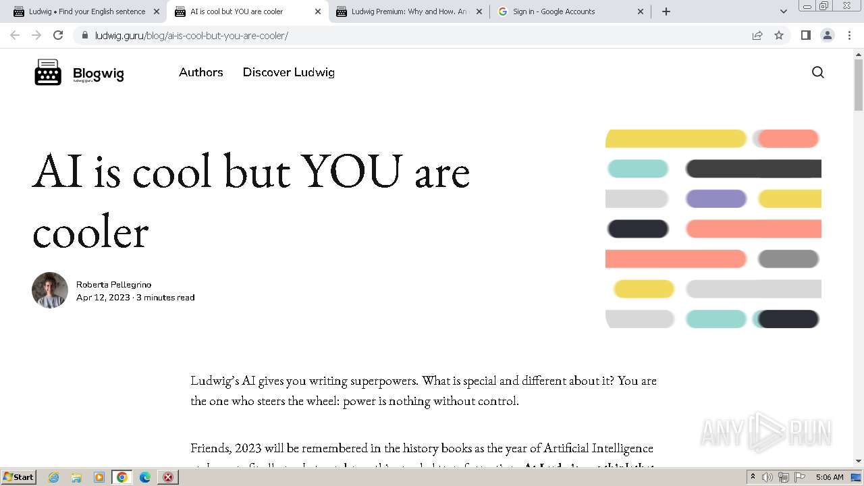Click the volume speaker tray icon
The width and height of the screenshot is (864, 486).
tap(767, 477)
